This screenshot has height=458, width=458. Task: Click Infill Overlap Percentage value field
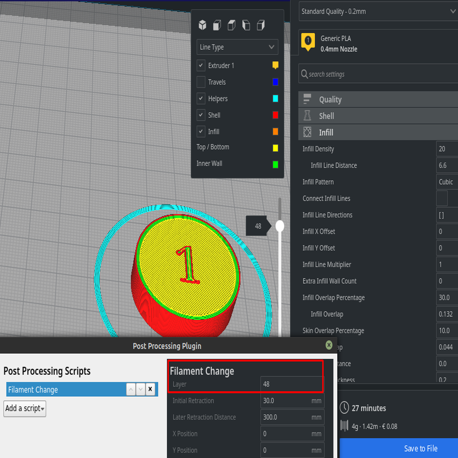(447, 297)
